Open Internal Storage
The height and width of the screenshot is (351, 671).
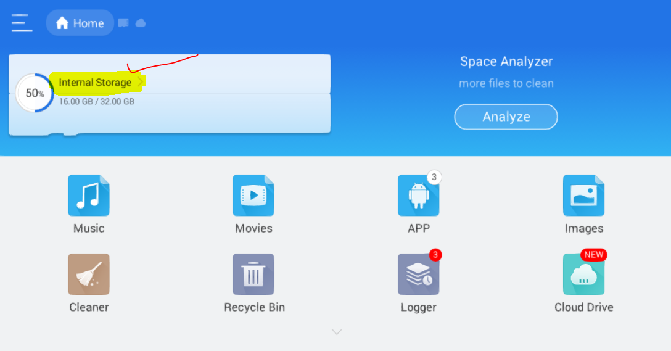click(x=95, y=82)
